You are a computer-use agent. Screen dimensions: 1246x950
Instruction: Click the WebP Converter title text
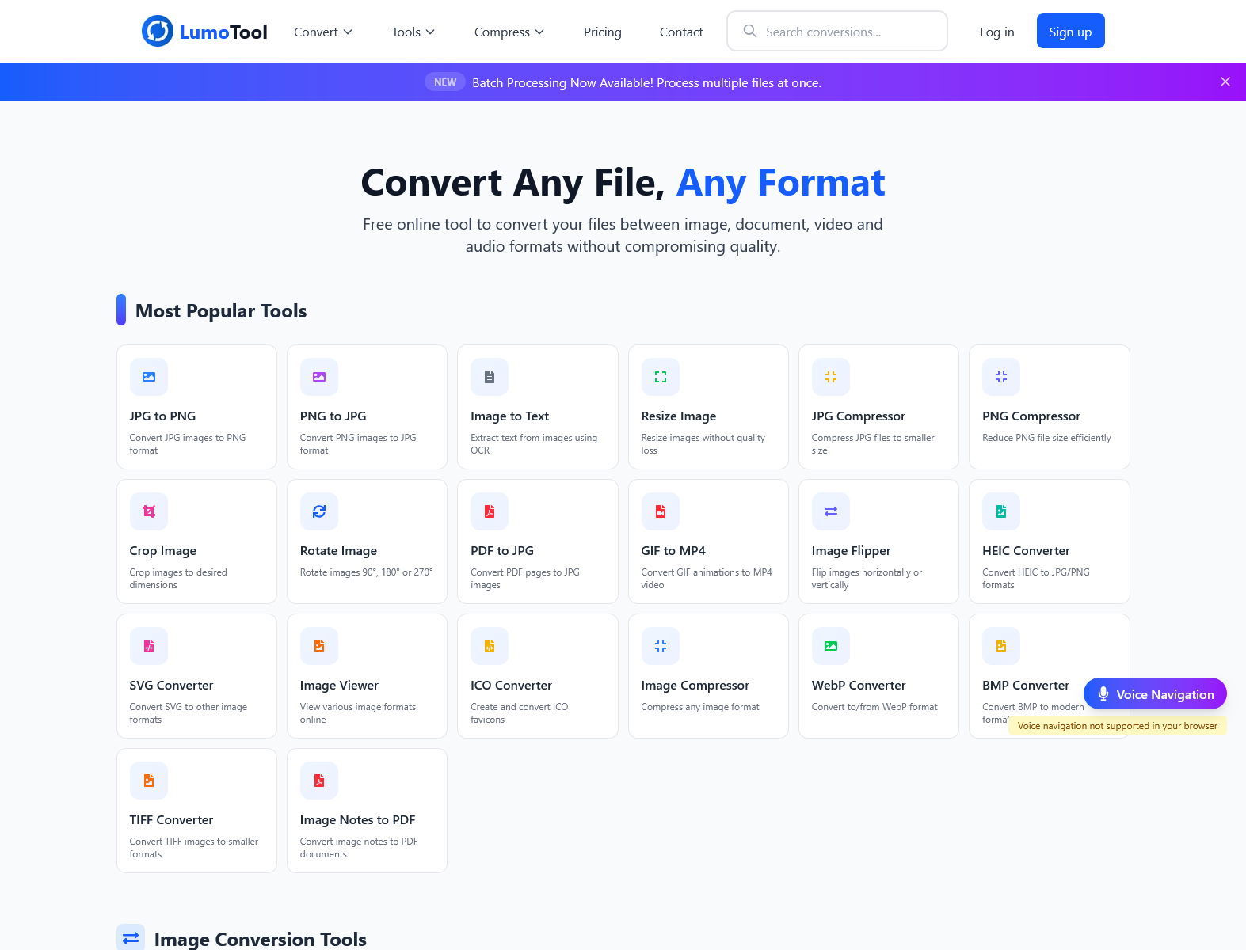tap(859, 686)
